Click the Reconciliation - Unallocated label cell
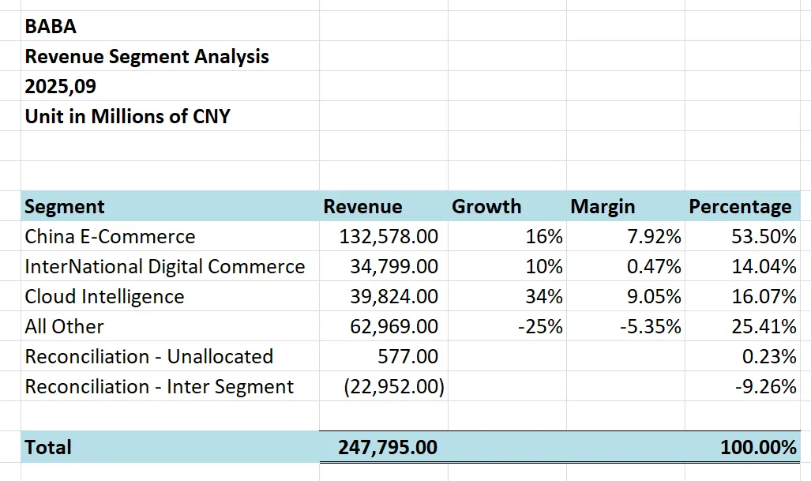Image resolution: width=811 pixels, height=481 pixels. 149,357
